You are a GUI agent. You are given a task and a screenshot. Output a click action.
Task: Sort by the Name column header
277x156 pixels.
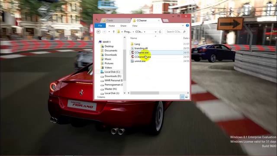[x=134, y=38]
